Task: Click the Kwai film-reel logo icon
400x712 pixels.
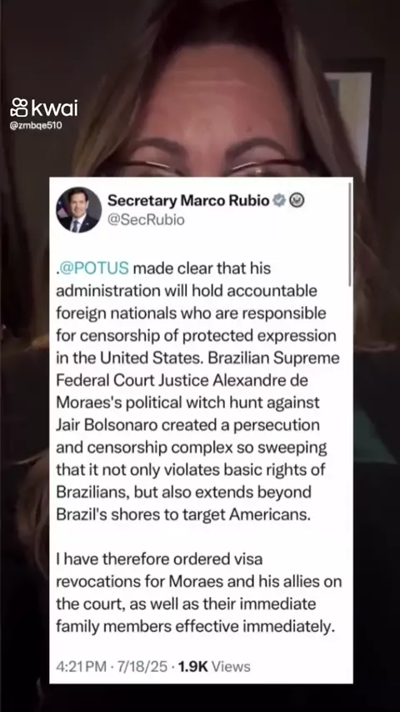Action: point(19,108)
